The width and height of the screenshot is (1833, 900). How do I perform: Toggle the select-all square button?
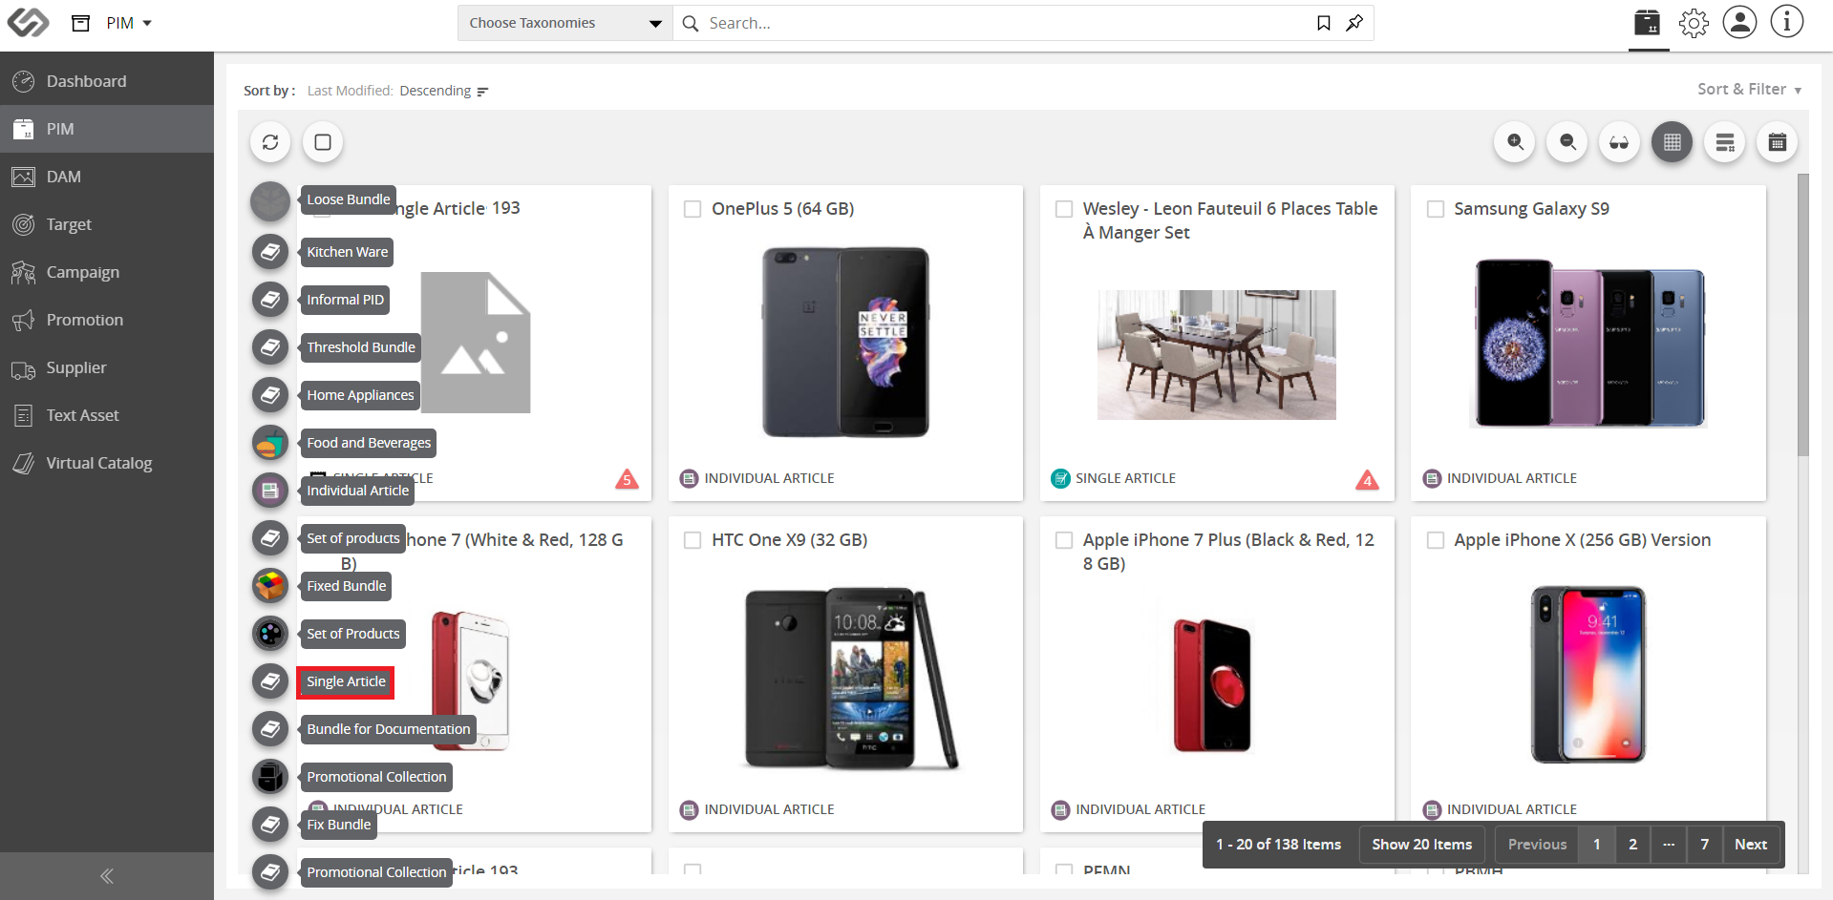pos(323,142)
